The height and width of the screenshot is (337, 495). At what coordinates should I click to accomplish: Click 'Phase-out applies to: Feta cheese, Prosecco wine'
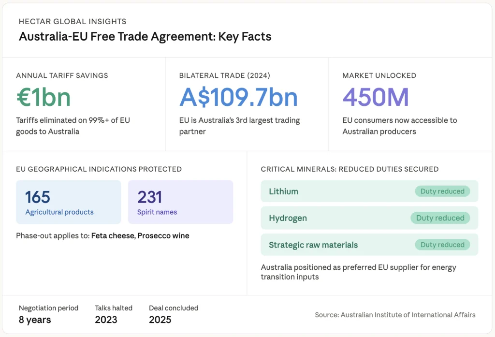pos(102,235)
